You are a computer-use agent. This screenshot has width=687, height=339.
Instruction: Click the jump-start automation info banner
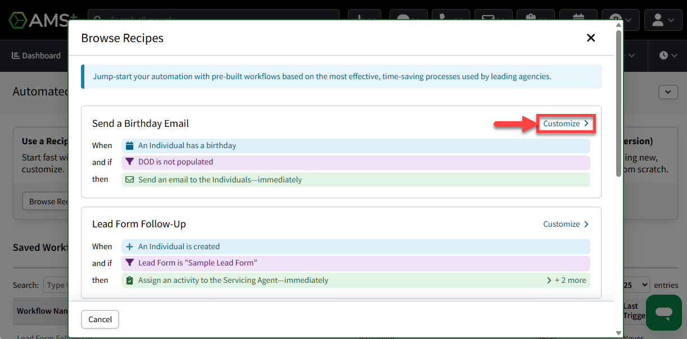click(x=341, y=77)
